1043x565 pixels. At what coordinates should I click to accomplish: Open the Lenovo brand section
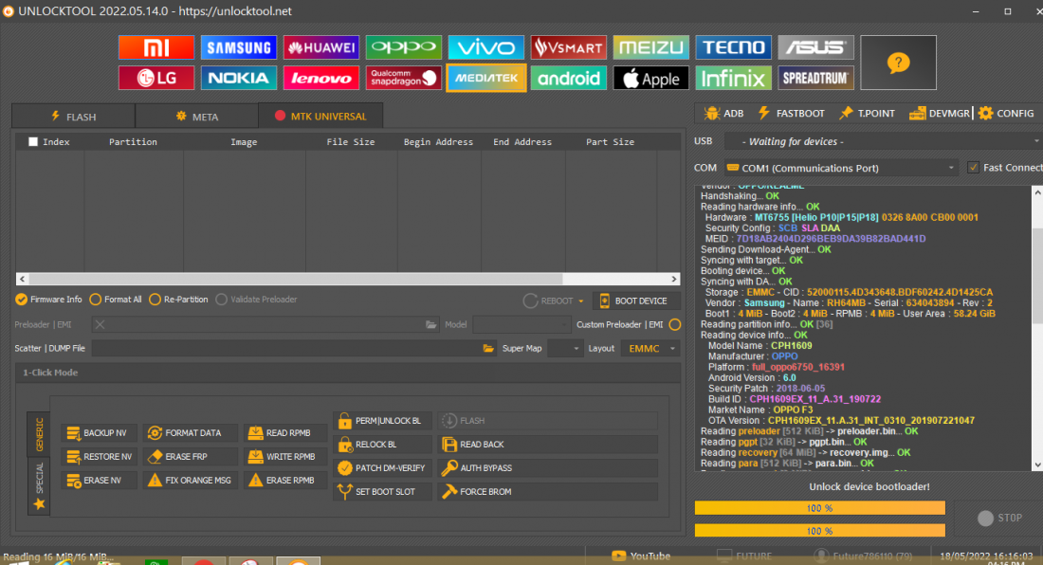coord(321,78)
